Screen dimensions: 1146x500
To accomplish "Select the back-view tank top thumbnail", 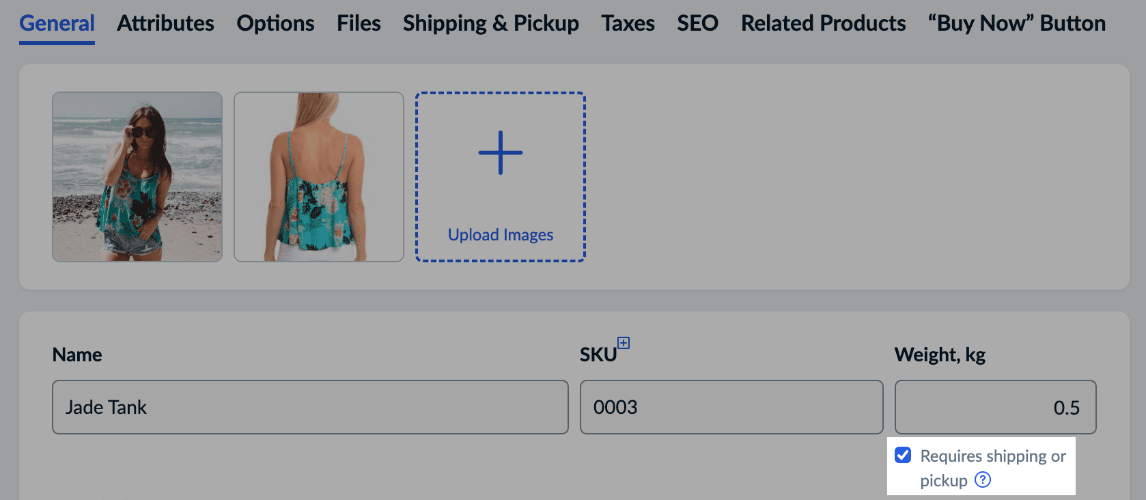I will [x=319, y=177].
